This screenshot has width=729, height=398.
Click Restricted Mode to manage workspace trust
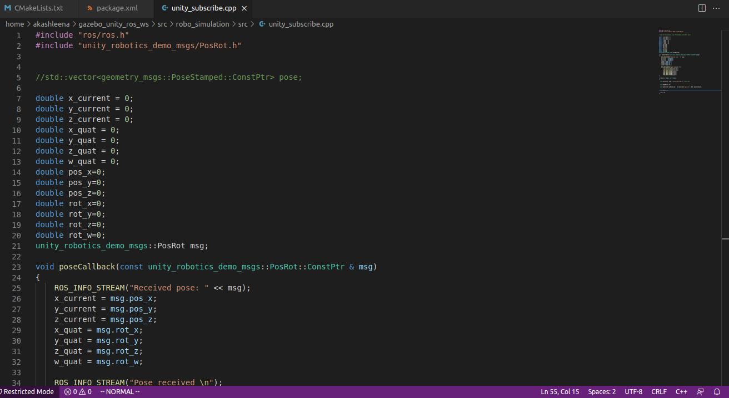click(x=26, y=391)
